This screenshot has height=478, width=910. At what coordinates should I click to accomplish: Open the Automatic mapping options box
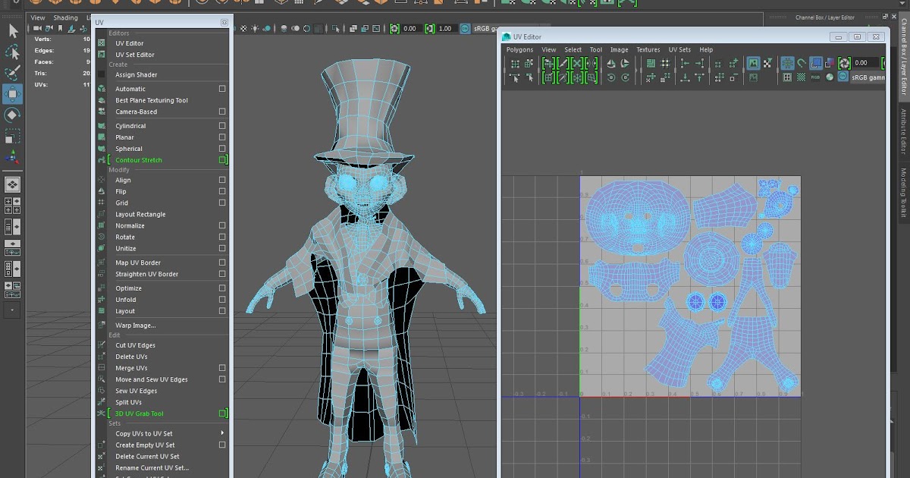tap(221, 88)
